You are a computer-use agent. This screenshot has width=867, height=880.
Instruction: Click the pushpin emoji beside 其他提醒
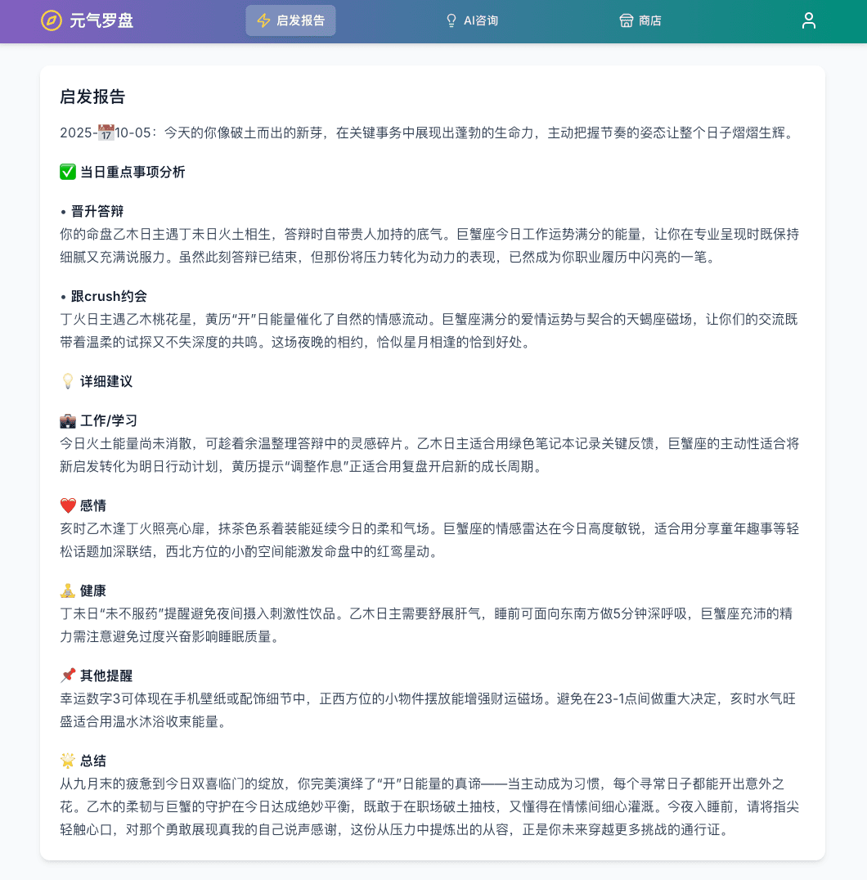click(69, 676)
